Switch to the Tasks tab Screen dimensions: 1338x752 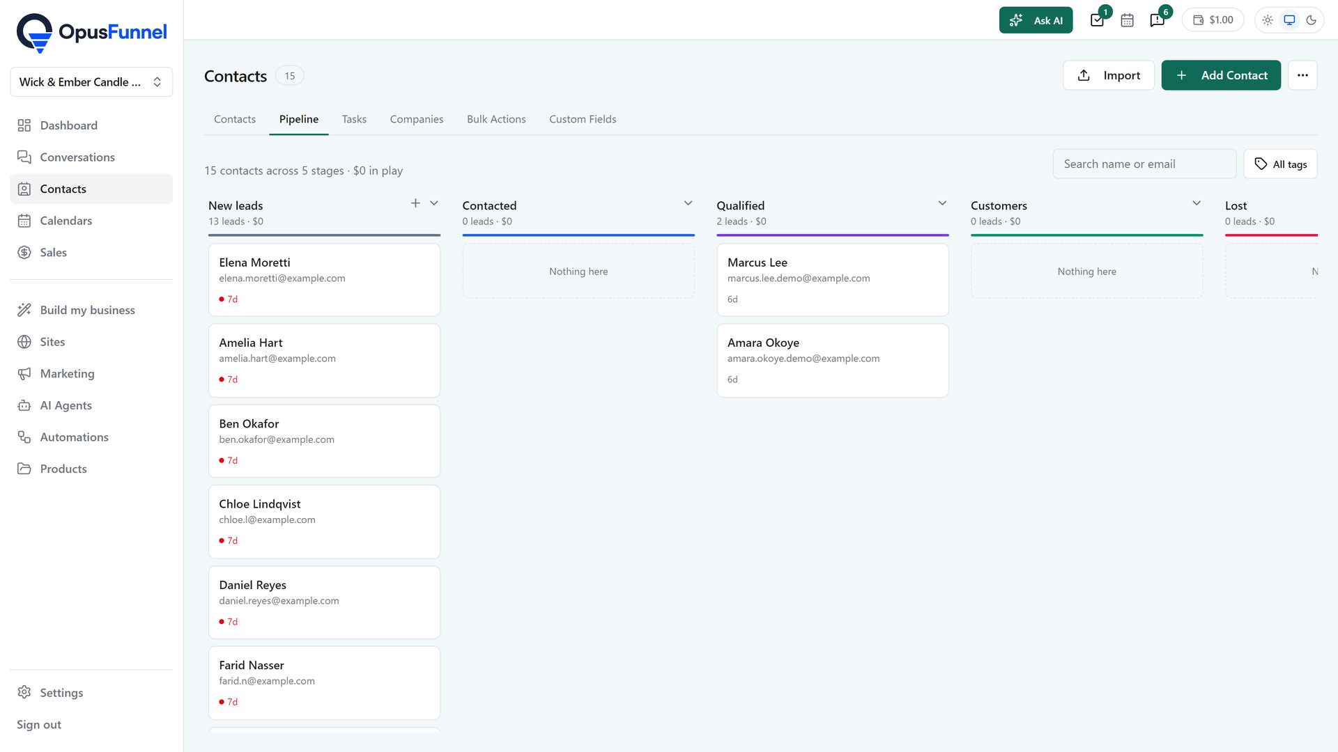click(354, 119)
